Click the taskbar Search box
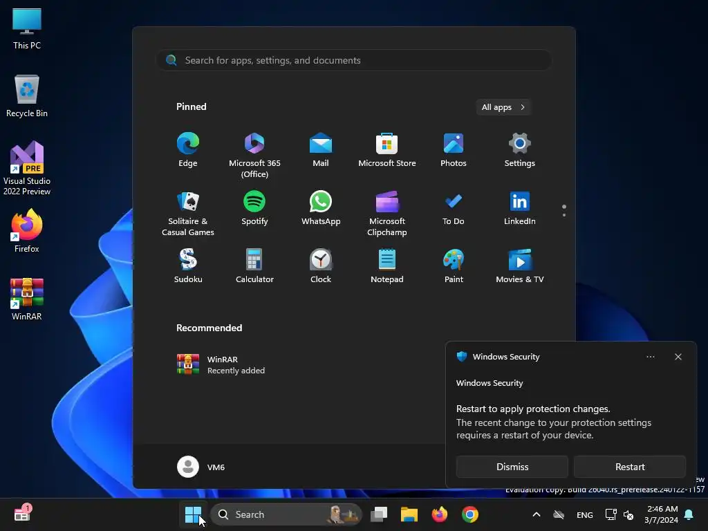The height and width of the screenshot is (531, 708). 286,514
